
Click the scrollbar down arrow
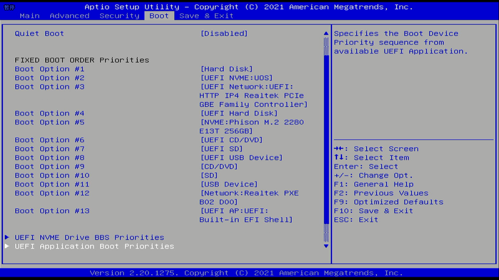(x=326, y=246)
